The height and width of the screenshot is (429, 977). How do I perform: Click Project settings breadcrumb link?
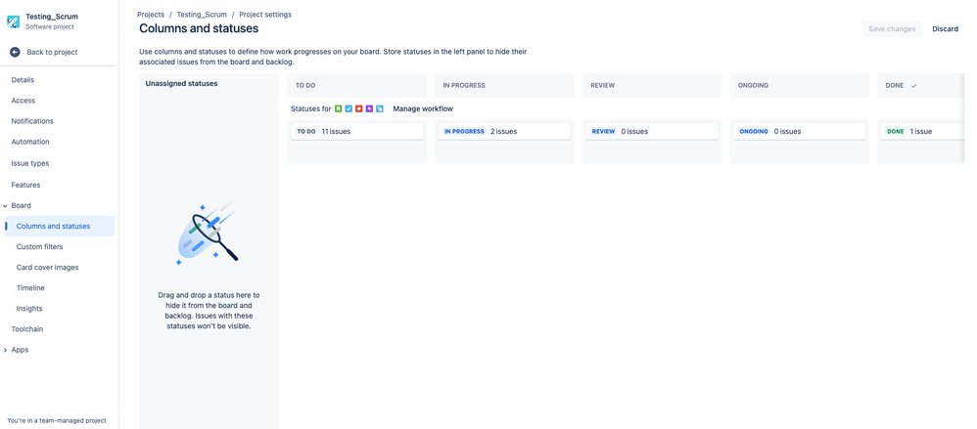click(x=265, y=15)
